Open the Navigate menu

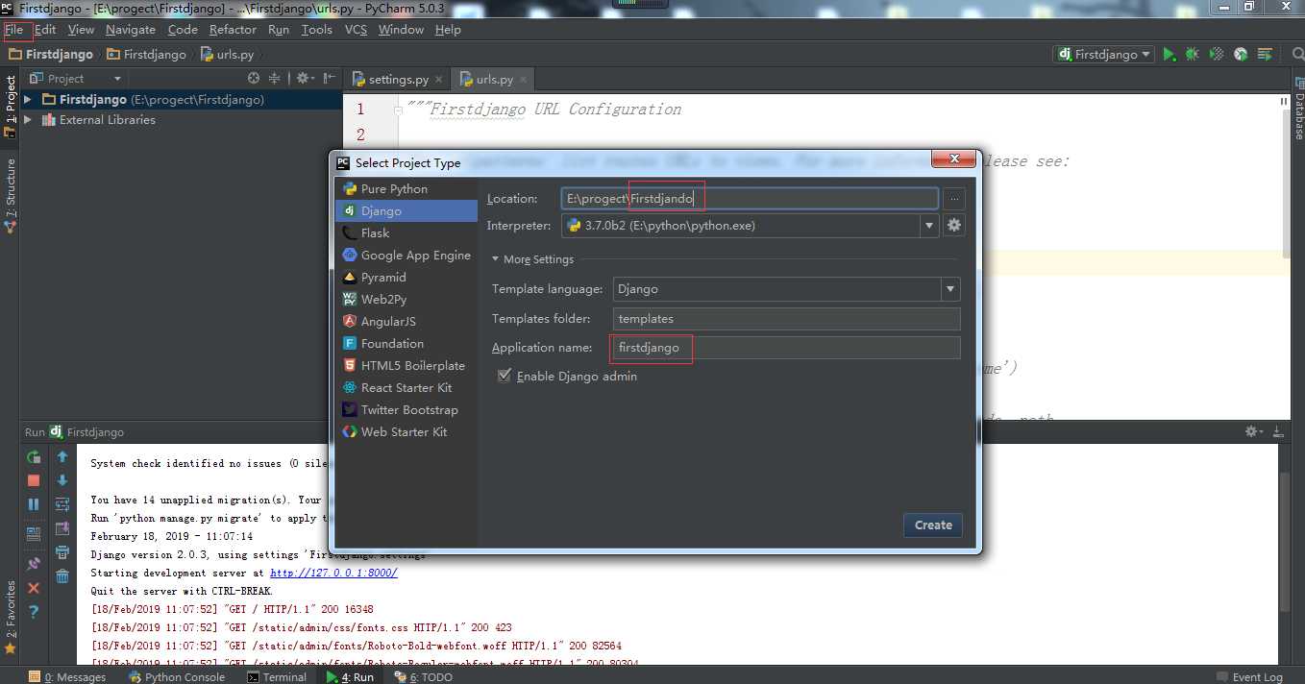pyautogui.click(x=131, y=30)
